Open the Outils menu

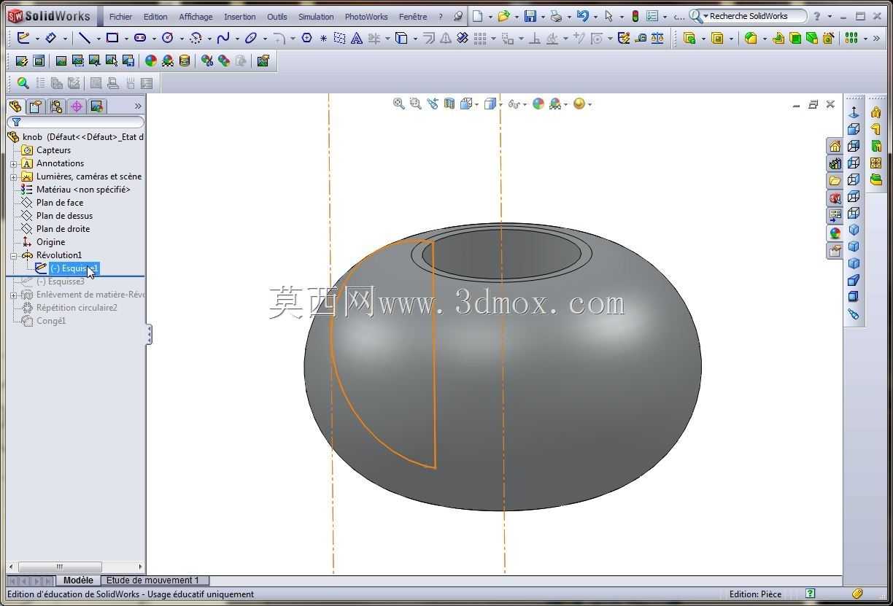click(x=277, y=16)
